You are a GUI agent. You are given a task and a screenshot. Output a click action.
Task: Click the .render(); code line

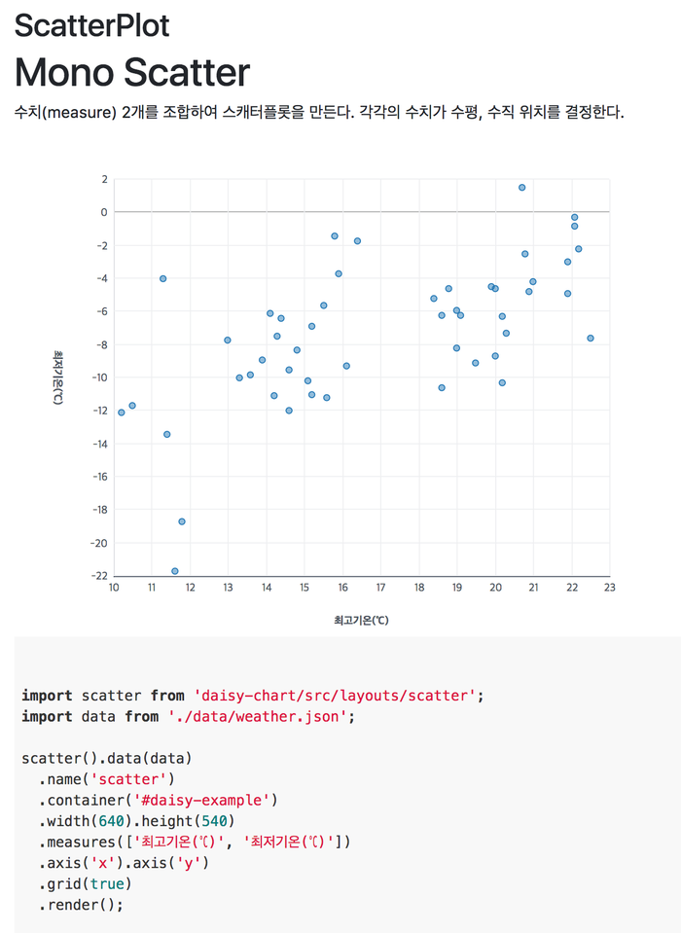82,905
